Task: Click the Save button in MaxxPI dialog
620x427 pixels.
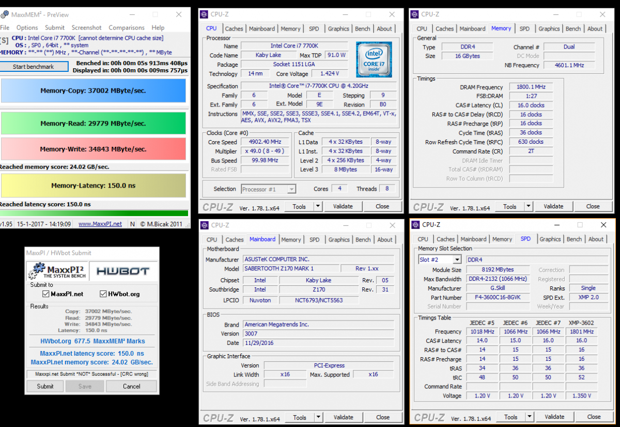Action: point(85,386)
